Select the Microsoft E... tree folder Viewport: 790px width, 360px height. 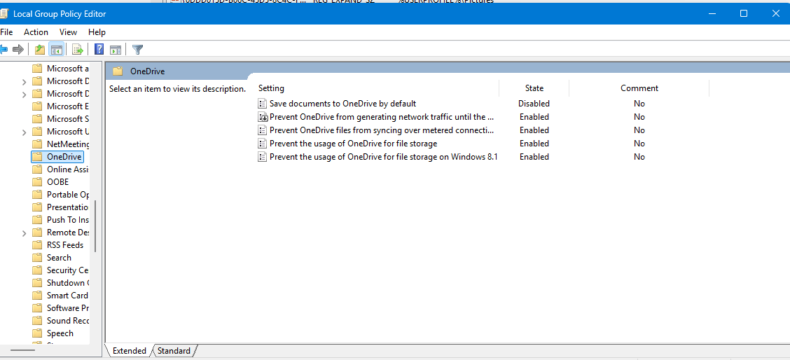point(61,106)
